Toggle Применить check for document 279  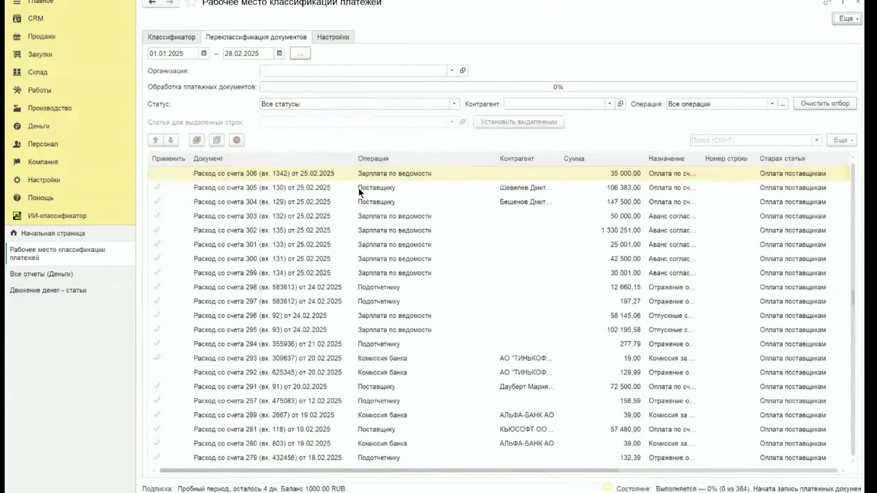[157, 457]
